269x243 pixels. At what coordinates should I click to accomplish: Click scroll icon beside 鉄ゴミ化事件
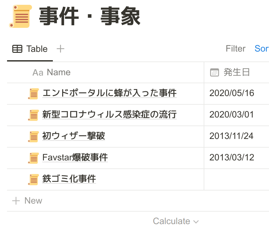pyautogui.click(x=33, y=179)
